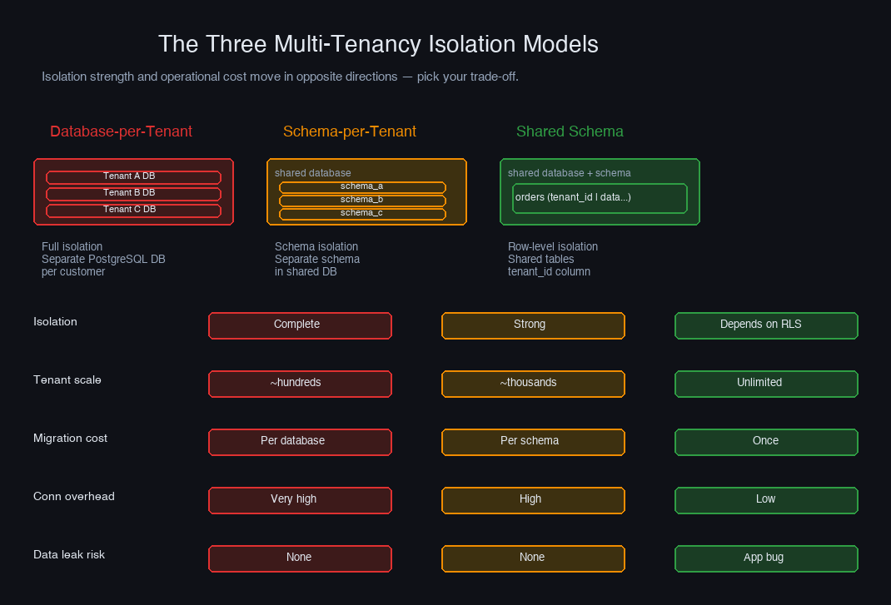Switch to the Tenant scale row
The image size is (891, 605).
coord(67,379)
